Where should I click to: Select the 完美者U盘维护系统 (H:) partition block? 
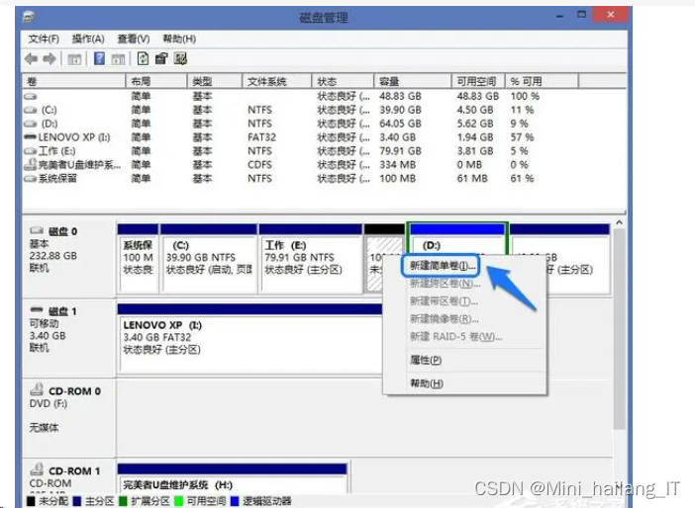coord(232,478)
